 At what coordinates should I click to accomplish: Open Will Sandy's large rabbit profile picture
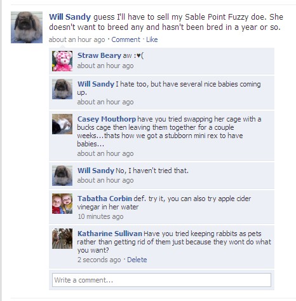[x=27, y=27]
